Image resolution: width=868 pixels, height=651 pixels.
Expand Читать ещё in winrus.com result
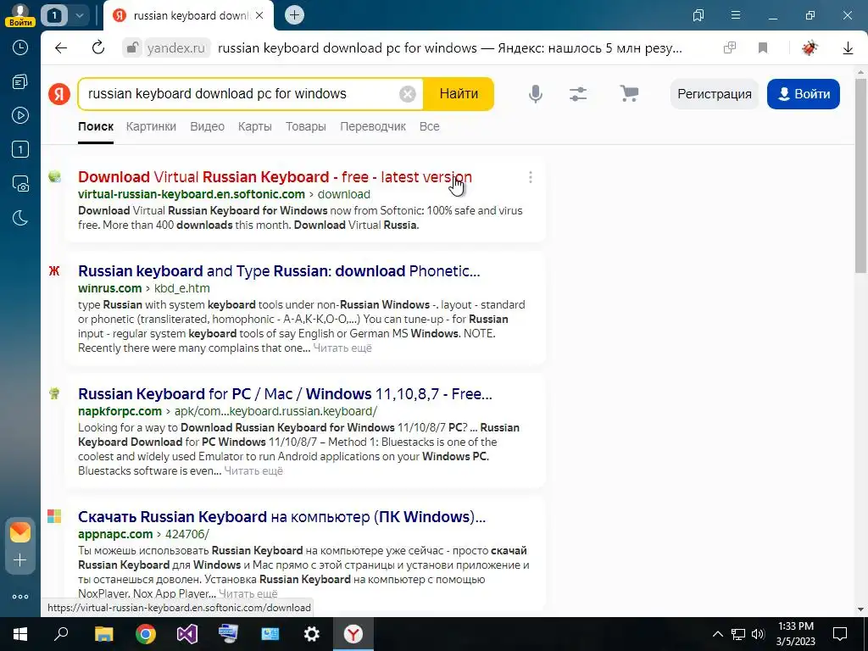point(342,348)
